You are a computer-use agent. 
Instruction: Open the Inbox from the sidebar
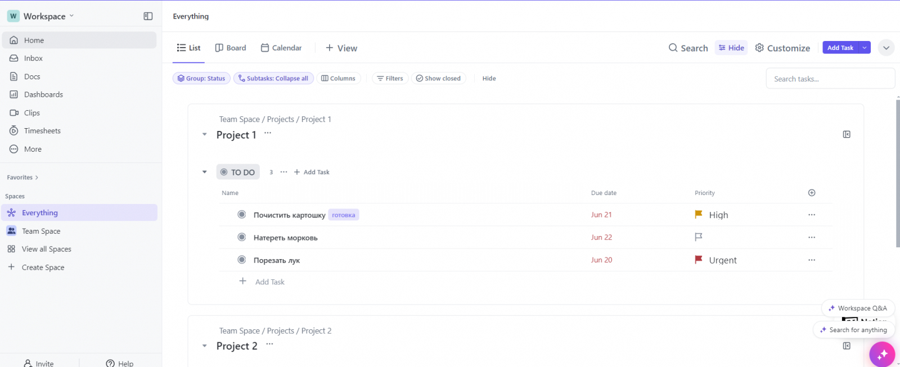click(x=33, y=58)
